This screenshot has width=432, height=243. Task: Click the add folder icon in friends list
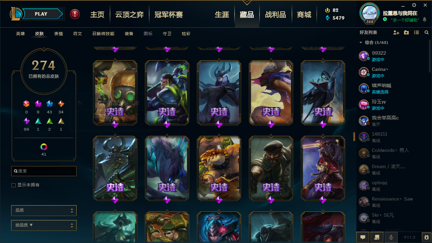pos(406,32)
